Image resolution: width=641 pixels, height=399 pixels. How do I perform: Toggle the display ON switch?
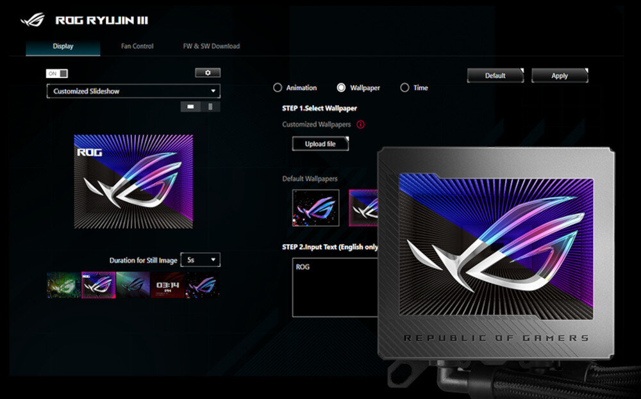click(x=57, y=74)
